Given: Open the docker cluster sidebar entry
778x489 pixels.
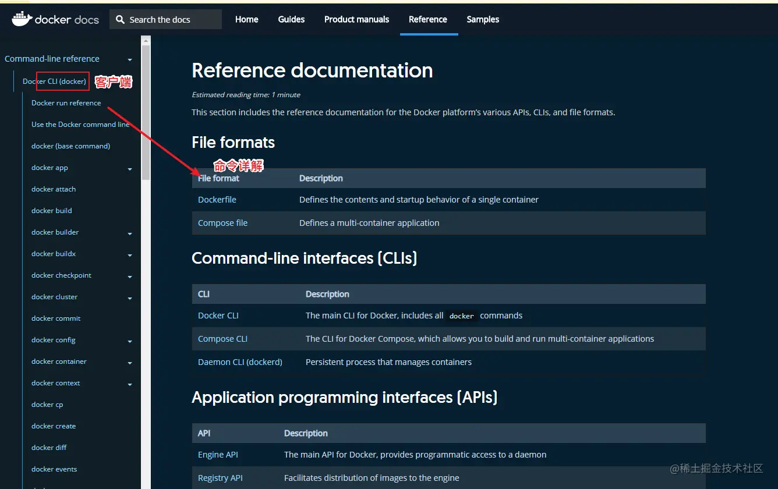Looking at the screenshot, I should click(x=54, y=297).
